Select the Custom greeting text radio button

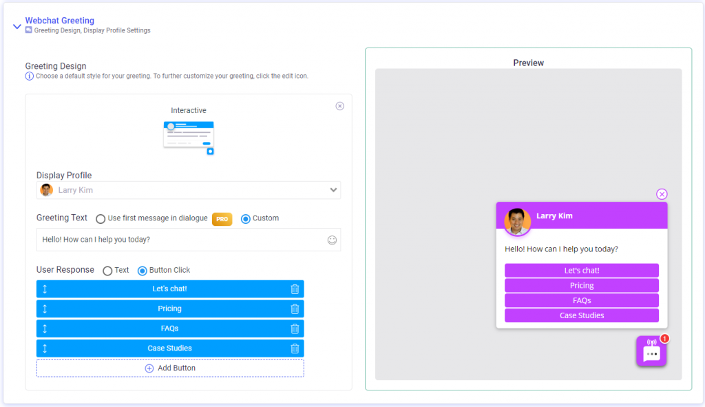point(246,219)
